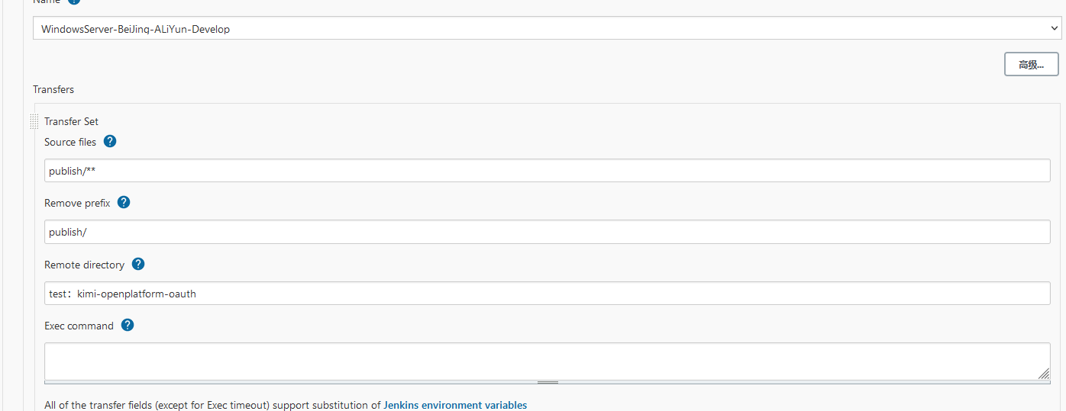Click the 高级 advanced button

pyautogui.click(x=1031, y=65)
